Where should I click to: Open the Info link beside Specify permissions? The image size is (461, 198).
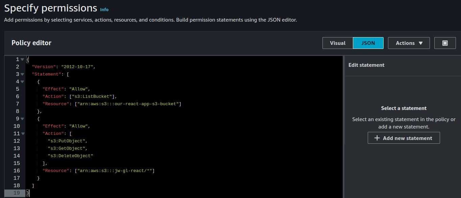click(104, 10)
